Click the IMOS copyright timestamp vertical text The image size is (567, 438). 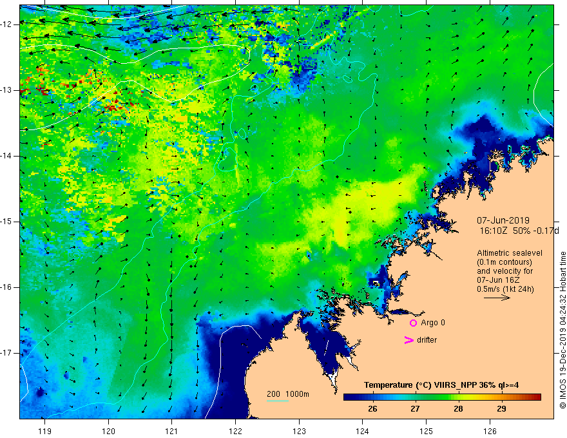pyautogui.click(x=562, y=330)
